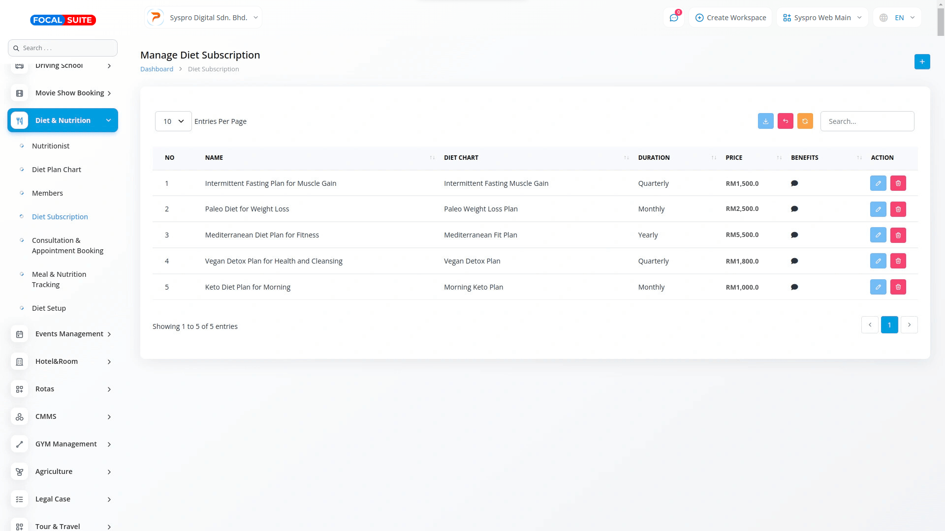Click the pink import arrow icon

[785, 121]
